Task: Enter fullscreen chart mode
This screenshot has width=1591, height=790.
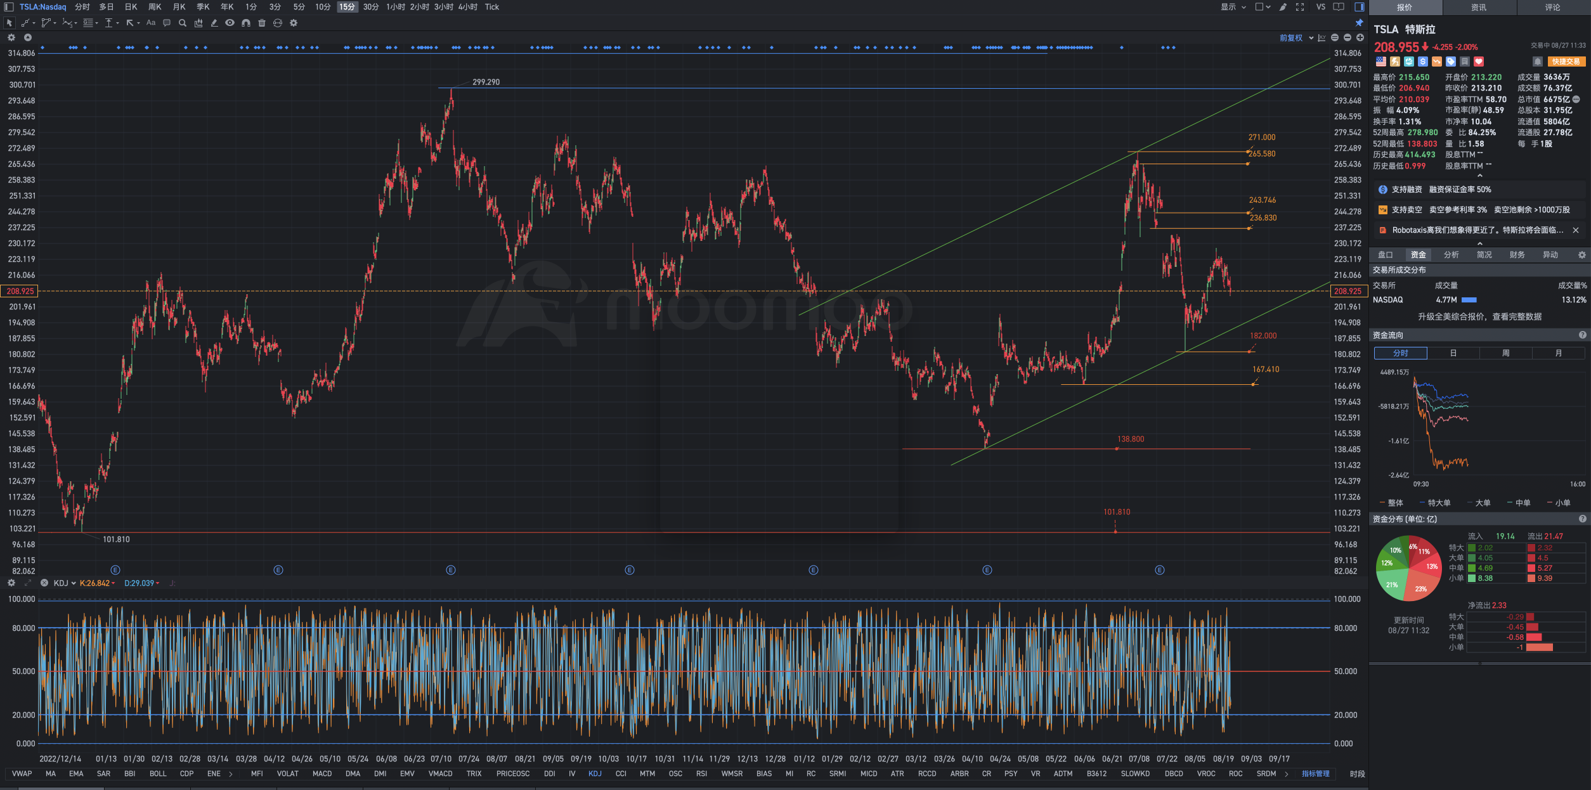Action: click(x=1300, y=7)
